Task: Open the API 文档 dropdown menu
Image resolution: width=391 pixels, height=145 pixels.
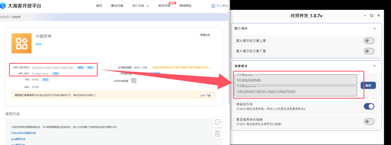Action: click(141, 6)
